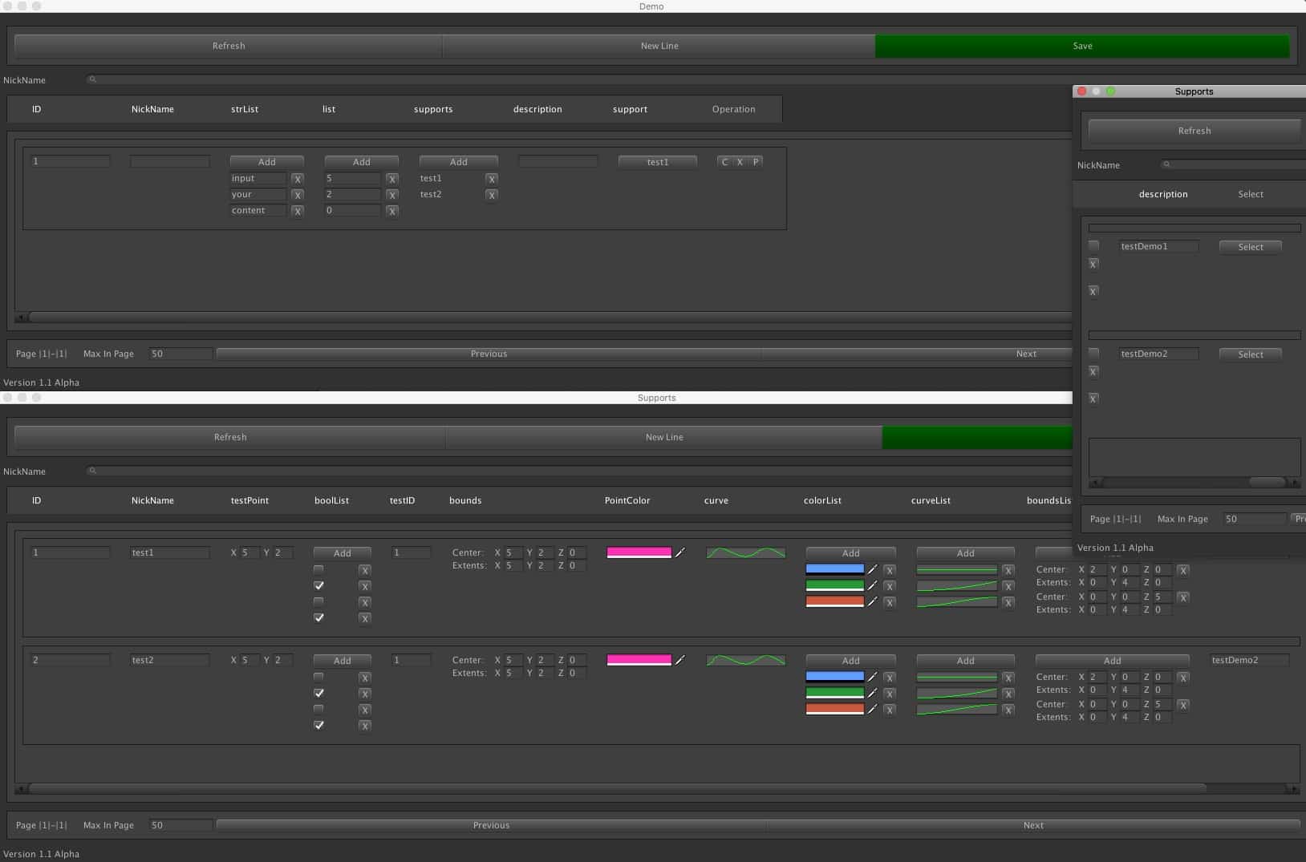
Task: Edit Max In Page field in Demo window
Action: tap(180, 354)
